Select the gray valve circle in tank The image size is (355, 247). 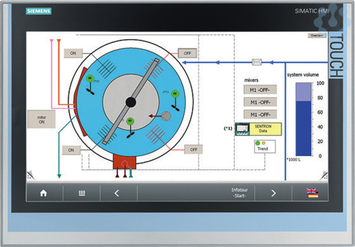coord(166,116)
